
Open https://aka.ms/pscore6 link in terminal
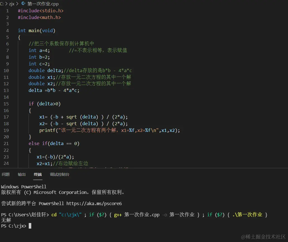[x=94, y=203]
